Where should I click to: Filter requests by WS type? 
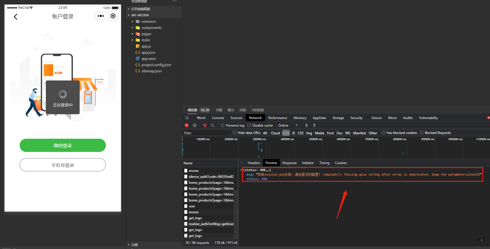[x=348, y=133]
